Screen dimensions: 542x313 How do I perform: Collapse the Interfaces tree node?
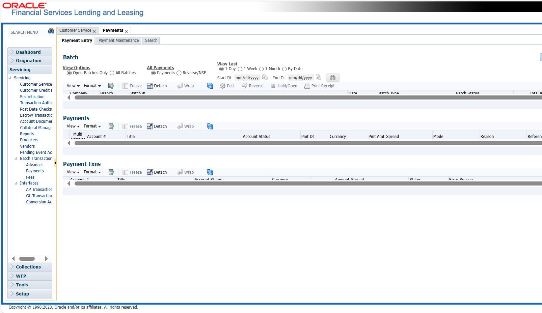[16, 183]
